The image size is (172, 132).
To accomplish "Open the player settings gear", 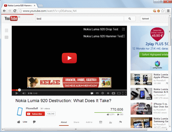I will 103,93.
